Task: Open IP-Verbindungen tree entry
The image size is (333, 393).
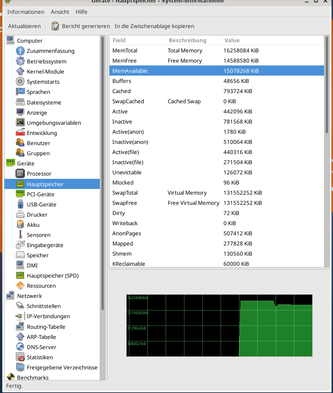Action: tap(48, 316)
